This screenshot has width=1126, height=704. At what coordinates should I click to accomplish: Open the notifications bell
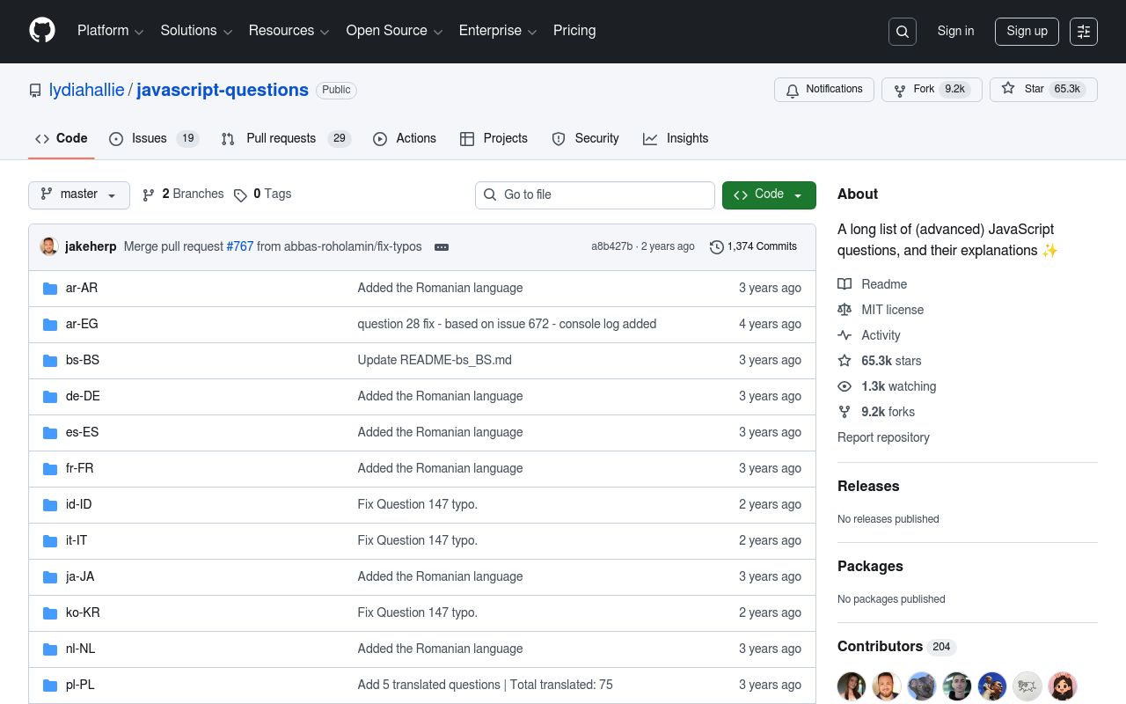pyautogui.click(x=793, y=90)
